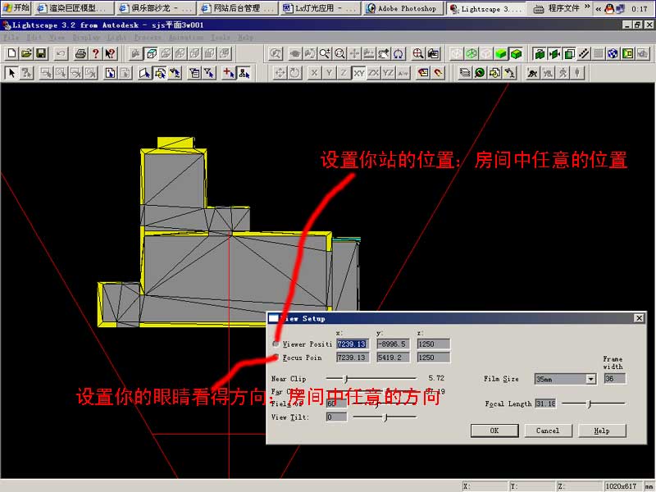Choose the surface selection tool

[x=145, y=73]
